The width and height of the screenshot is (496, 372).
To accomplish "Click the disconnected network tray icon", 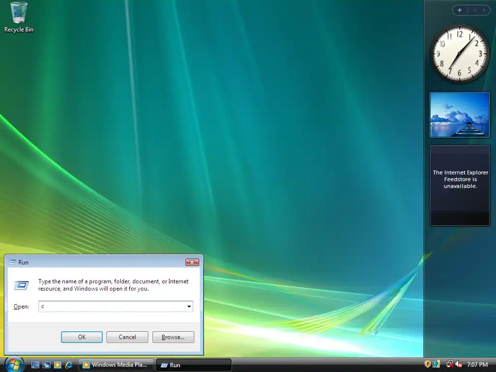I will pyautogui.click(x=449, y=364).
